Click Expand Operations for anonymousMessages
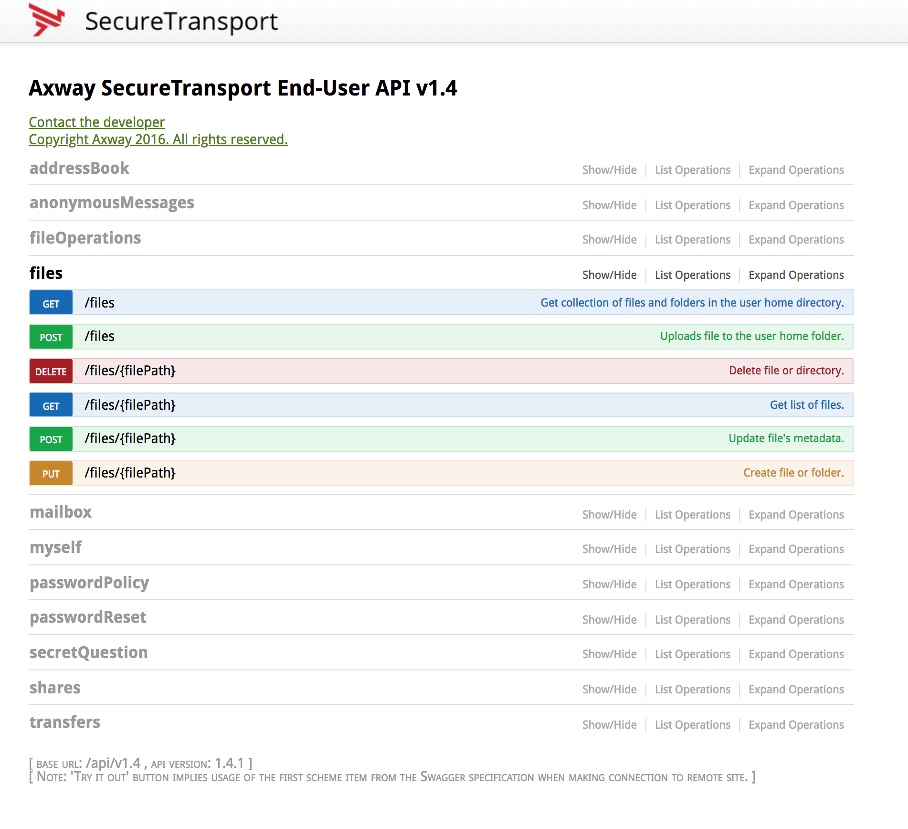Screen dimensions: 908x829 (796, 205)
